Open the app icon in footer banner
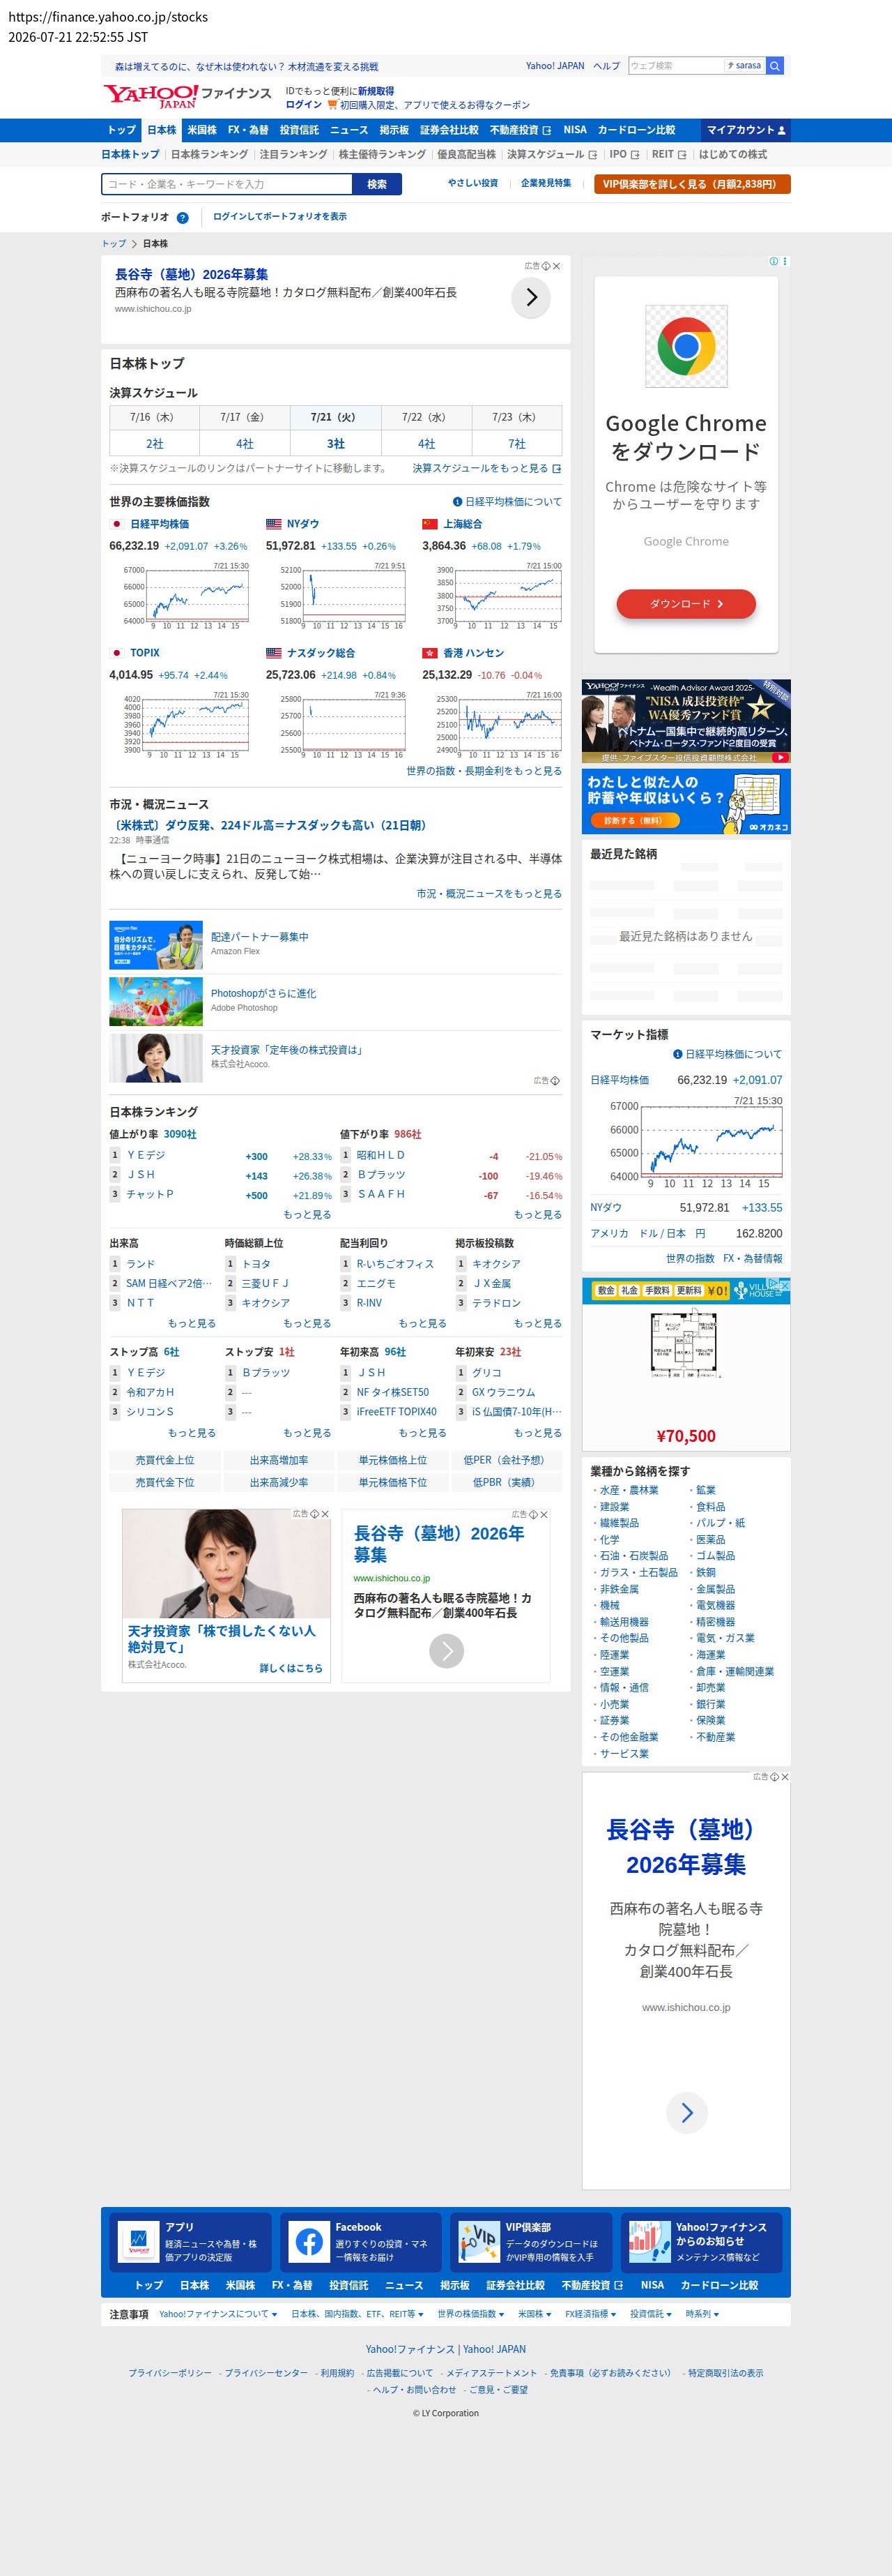 pyautogui.click(x=138, y=2241)
